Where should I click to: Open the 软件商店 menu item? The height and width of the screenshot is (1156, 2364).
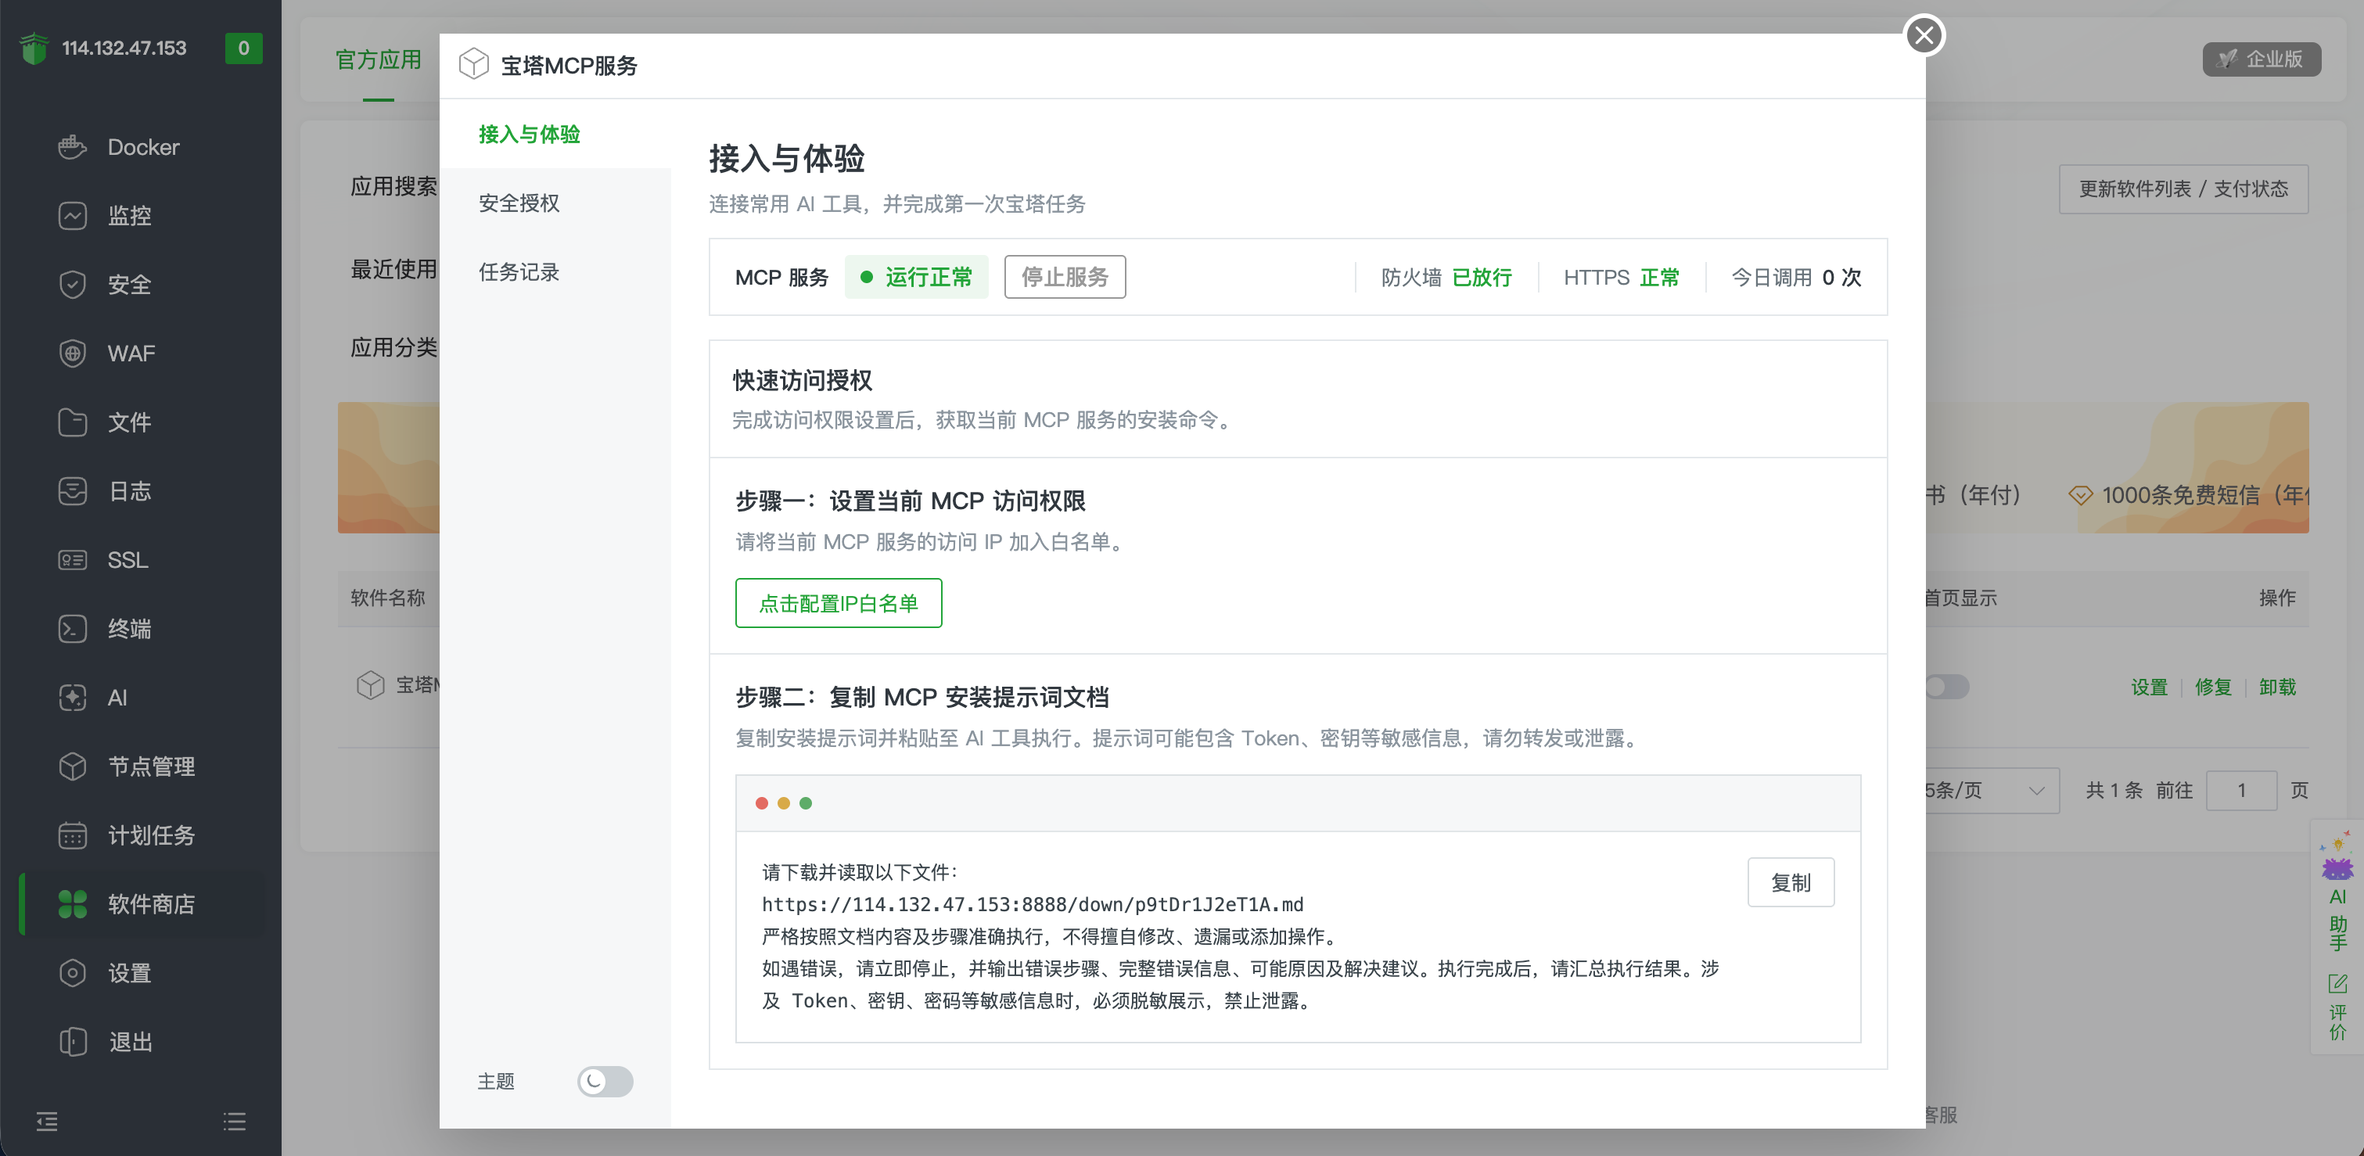coord(143,903)
